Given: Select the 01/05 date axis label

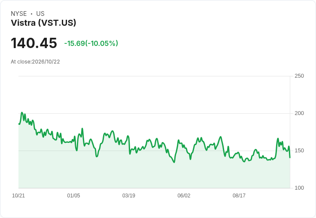Looking at the screenshot, I should [73, 196].
